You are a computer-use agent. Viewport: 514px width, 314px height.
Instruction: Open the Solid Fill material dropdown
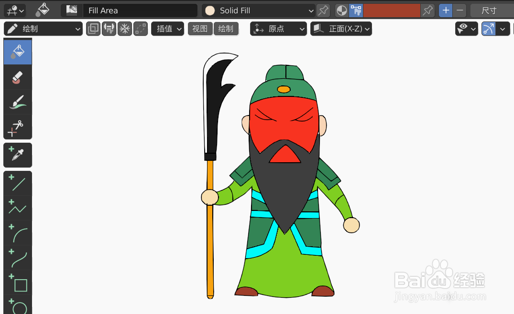click(259, 10)
